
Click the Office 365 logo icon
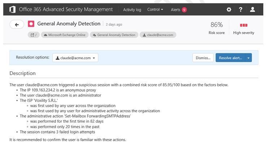click(x=13, y=9)
